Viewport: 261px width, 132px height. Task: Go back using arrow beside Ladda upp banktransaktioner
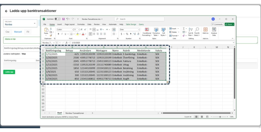pos(6,11)
